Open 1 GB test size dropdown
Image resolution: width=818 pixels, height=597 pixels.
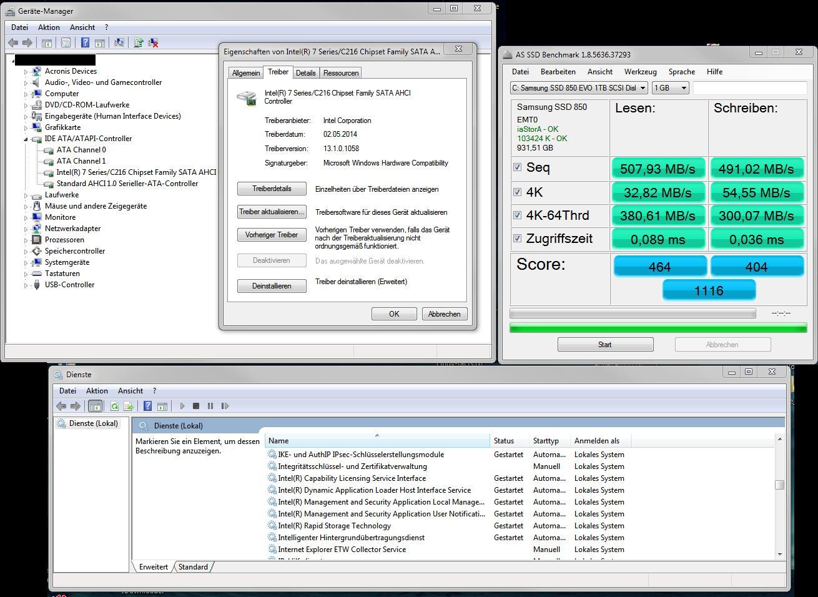[x=670, y=88]
